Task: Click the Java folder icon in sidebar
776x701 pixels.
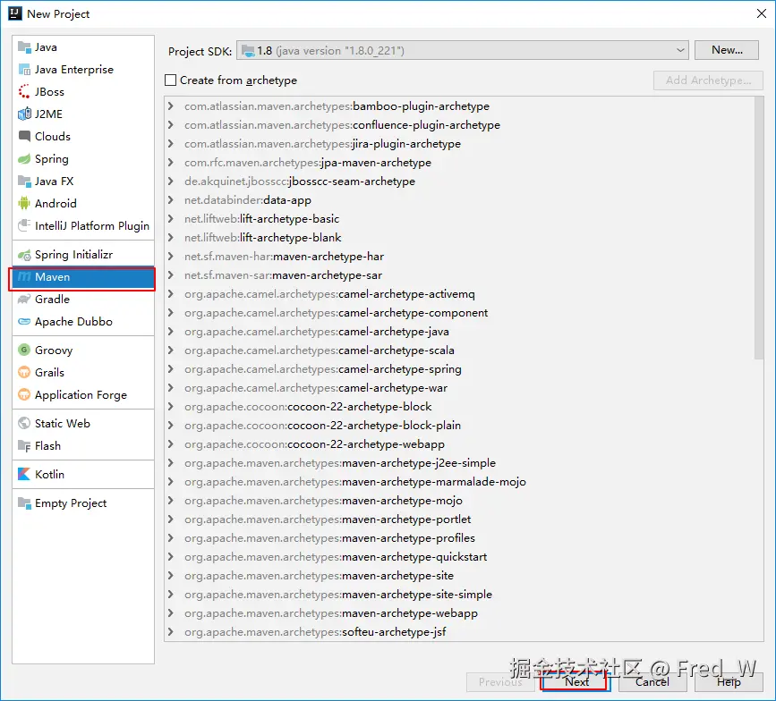Action: click(24, 47)
